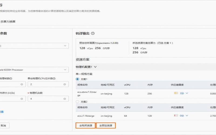Expand the 3分 supply health chevron
The width and height of the screenshot is (216, 135).
[187, 93]
